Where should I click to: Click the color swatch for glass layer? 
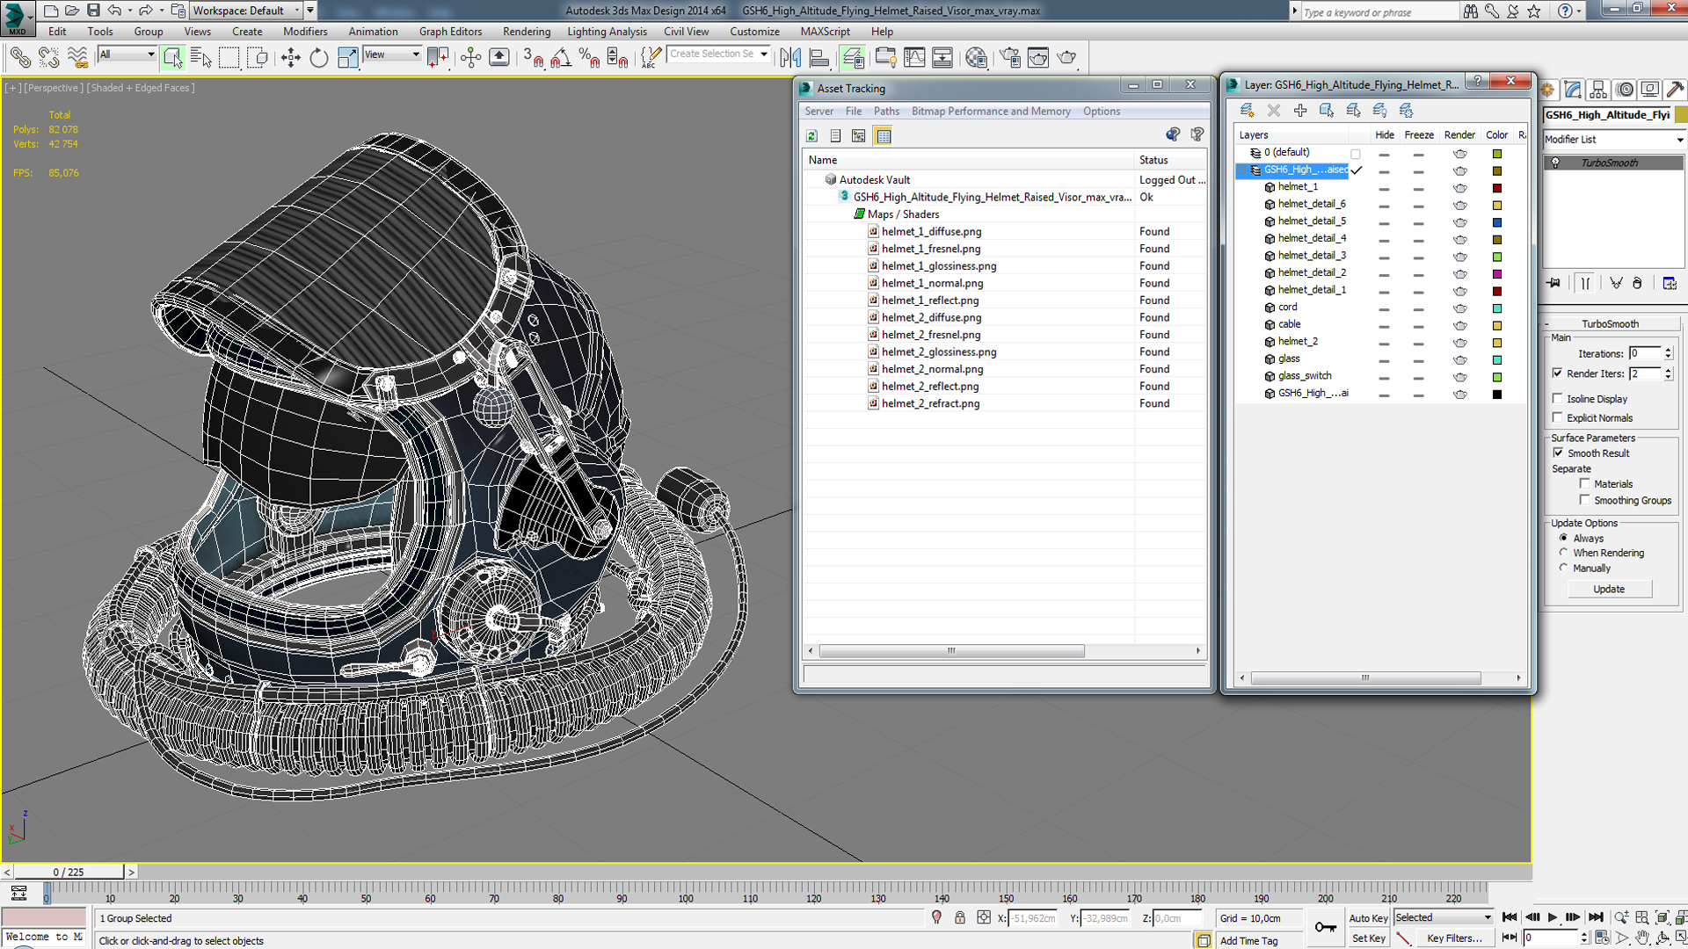pyautogui.click(x=1497, y=359)
